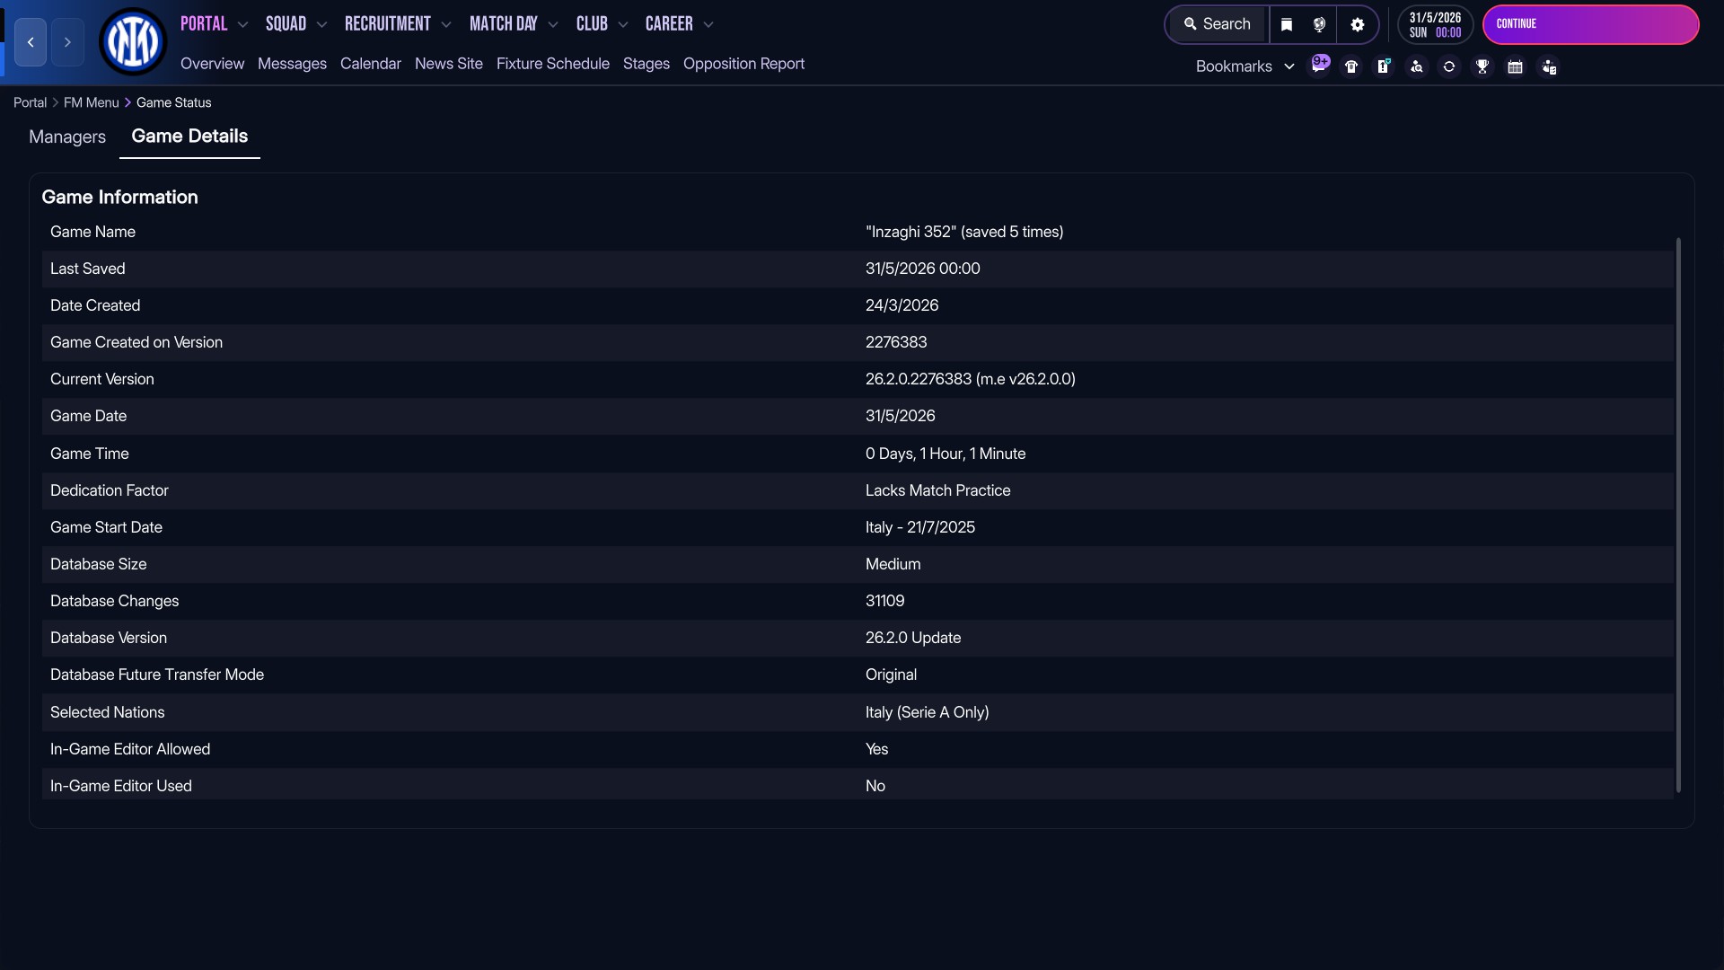Open the settings gear icon
The height and width of the screenshot is (970, 1724).
click(x=1358, y=24)
